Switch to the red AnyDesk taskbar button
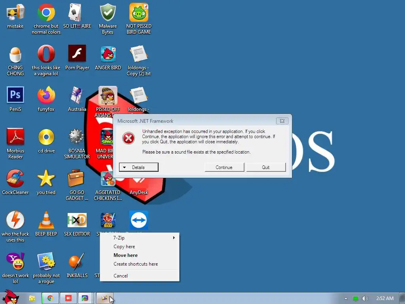Image resolution: width=405 pixels, height=304 pixels. pyautogui.click(x=68, y=298)
